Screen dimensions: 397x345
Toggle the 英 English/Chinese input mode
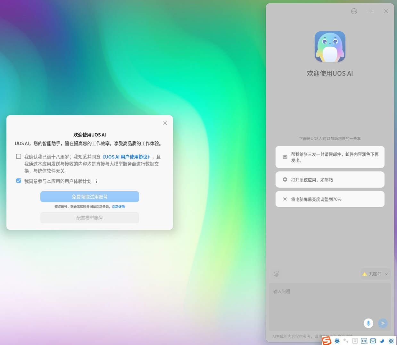click(337, 341)
